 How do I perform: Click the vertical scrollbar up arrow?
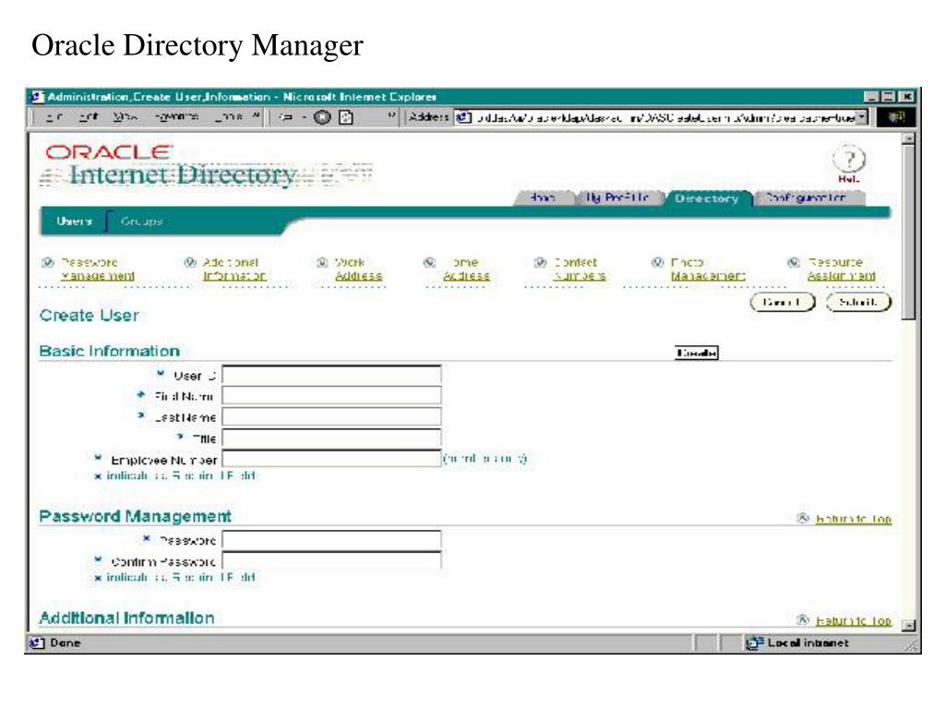point(908,138)
